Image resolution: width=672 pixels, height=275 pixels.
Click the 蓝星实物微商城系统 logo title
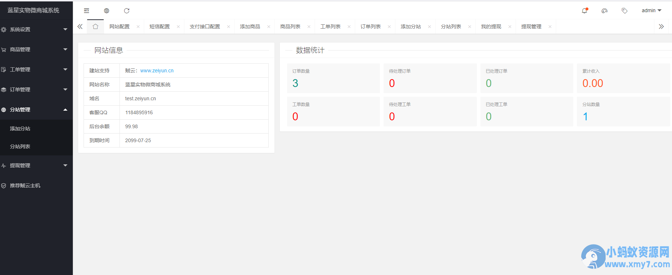33,10
